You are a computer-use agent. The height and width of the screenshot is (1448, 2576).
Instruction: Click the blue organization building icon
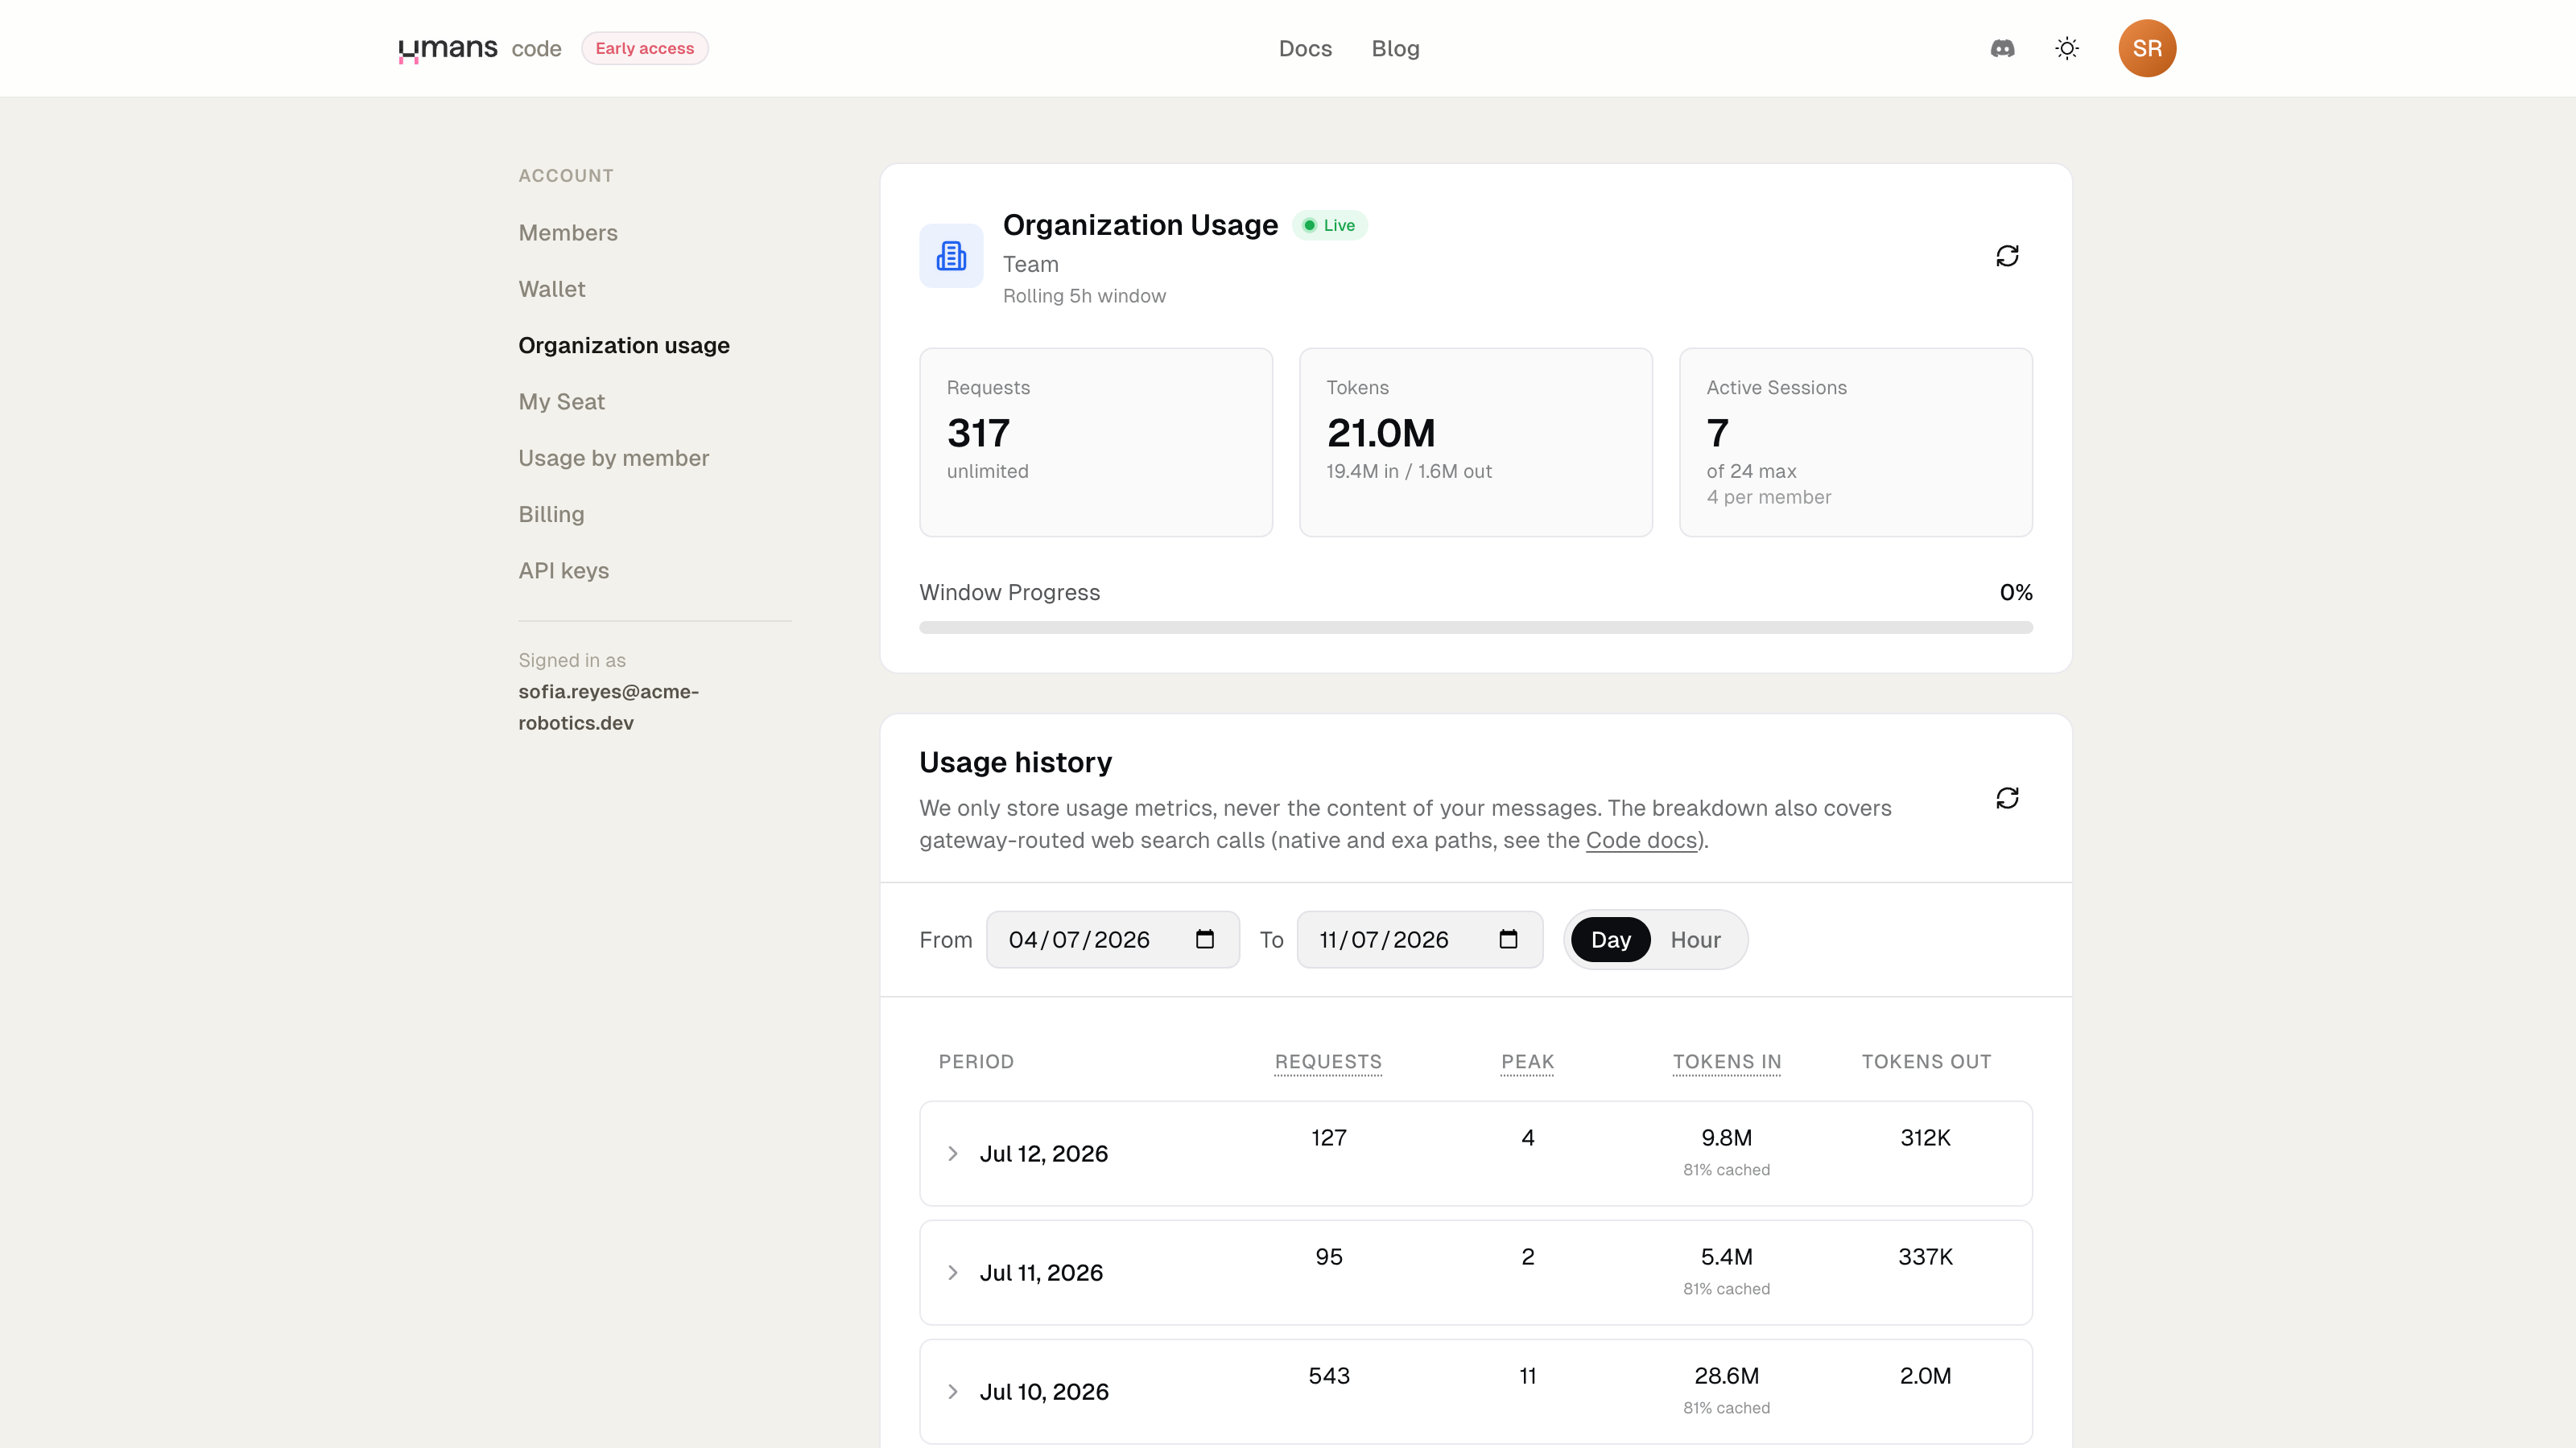[951, 256]
